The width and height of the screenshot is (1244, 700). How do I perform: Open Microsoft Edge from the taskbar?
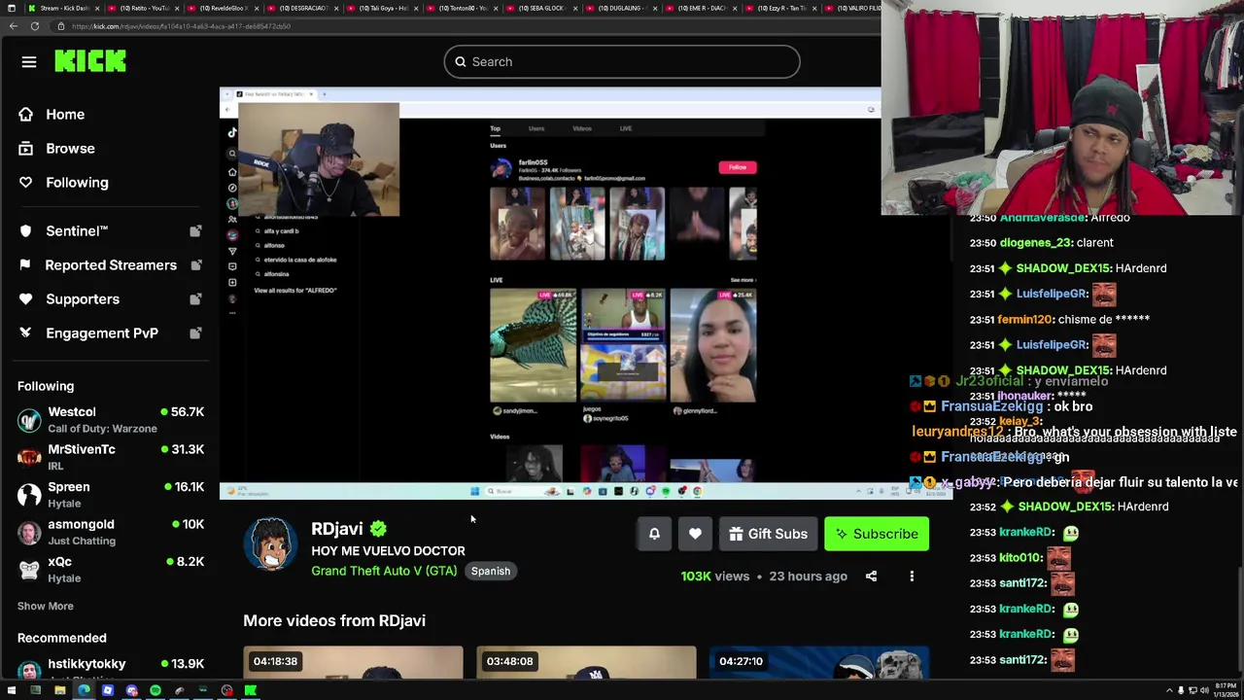(84, 691)
